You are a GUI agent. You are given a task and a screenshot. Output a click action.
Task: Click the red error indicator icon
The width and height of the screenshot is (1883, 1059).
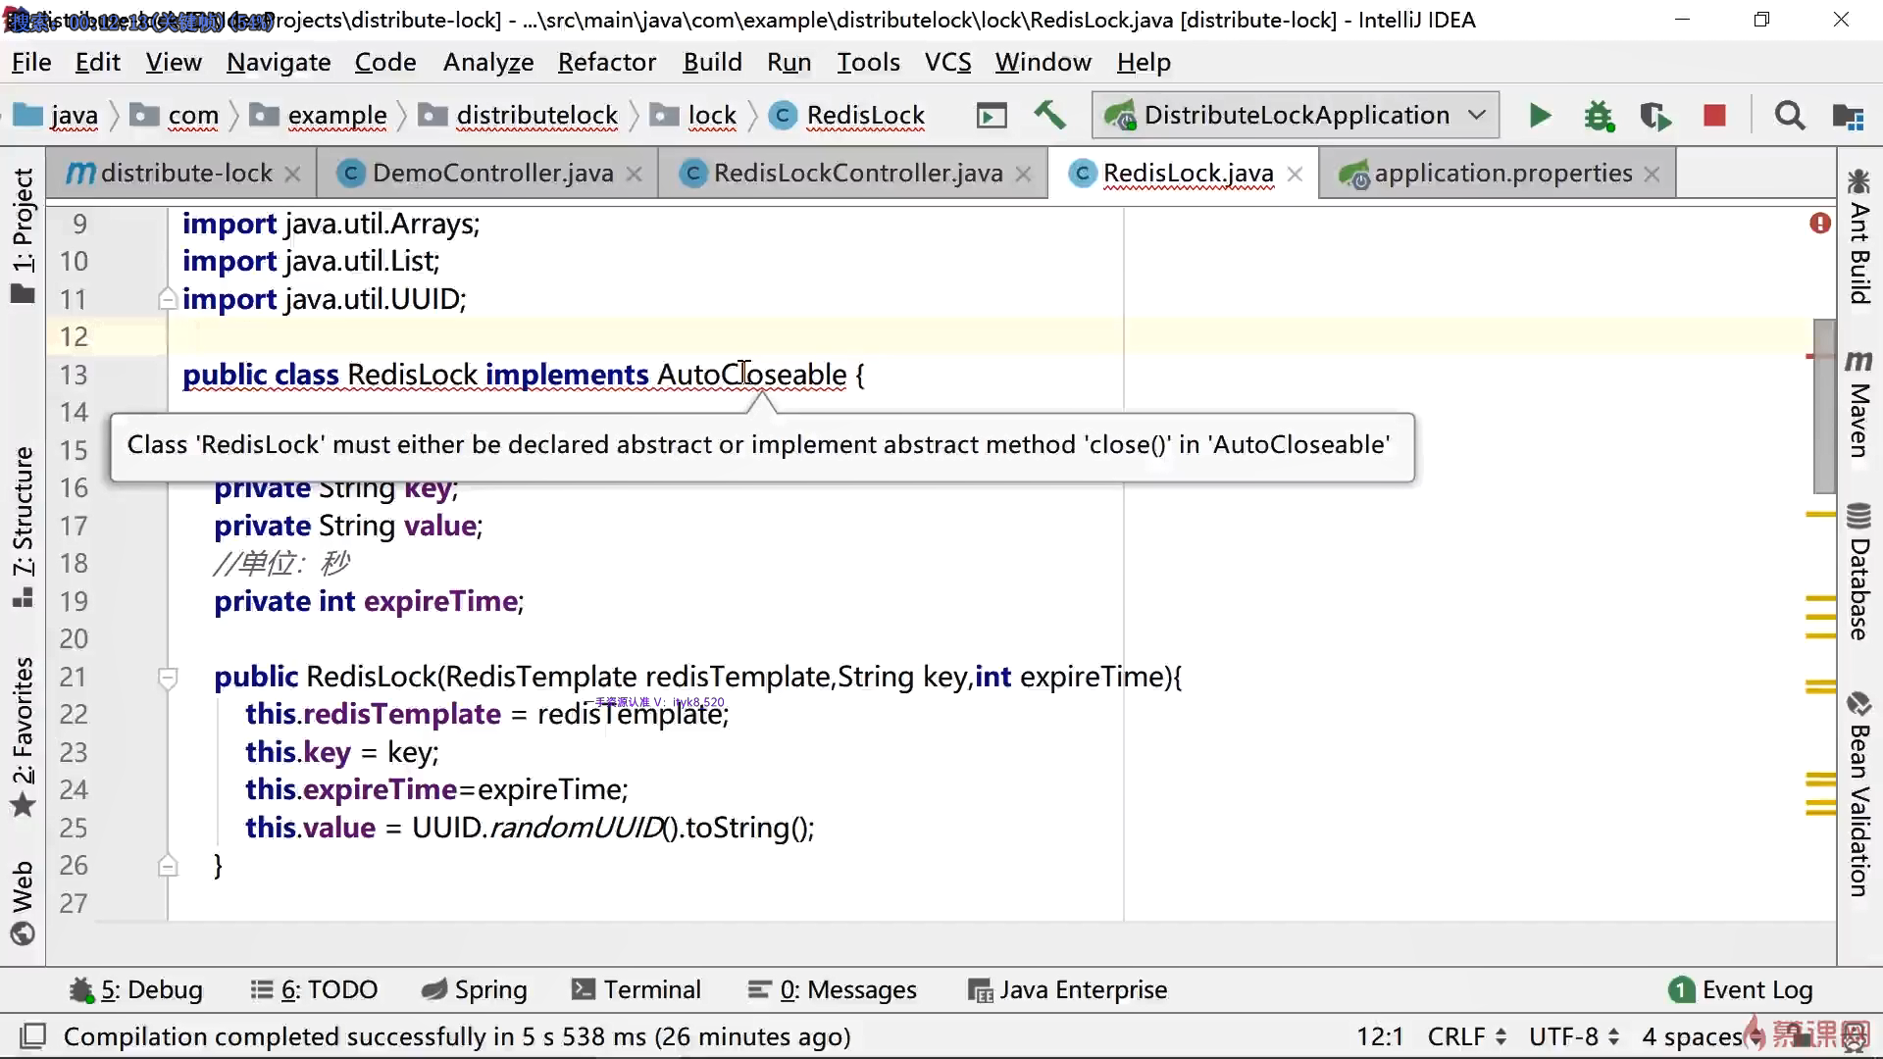point(1820,224)
